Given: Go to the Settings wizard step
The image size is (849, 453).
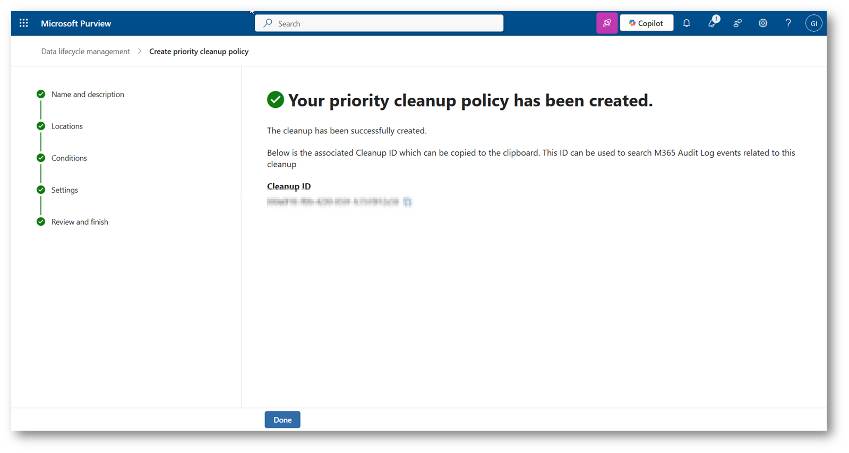Looking at the screenshot, I should click(65, 190).
